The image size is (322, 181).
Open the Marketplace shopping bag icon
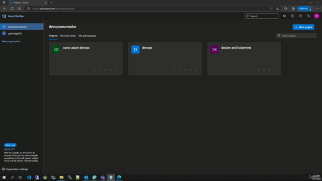click(292, 16)
